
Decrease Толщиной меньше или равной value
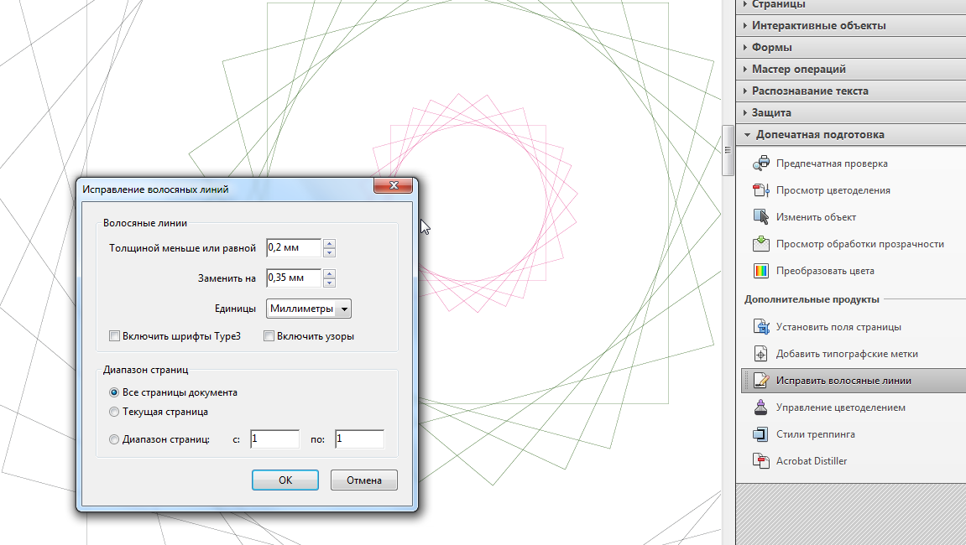click(x=330, y=252)
